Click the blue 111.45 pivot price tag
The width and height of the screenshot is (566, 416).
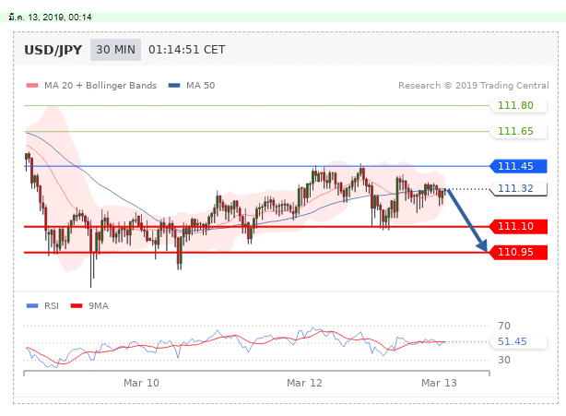[x=518, y=166]
